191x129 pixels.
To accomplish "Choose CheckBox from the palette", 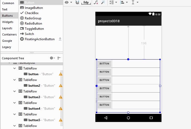I will [x=32, y=13].
